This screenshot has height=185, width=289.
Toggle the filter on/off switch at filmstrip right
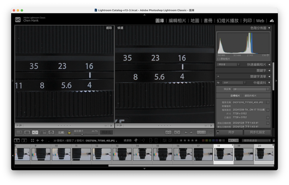(274, 140)
